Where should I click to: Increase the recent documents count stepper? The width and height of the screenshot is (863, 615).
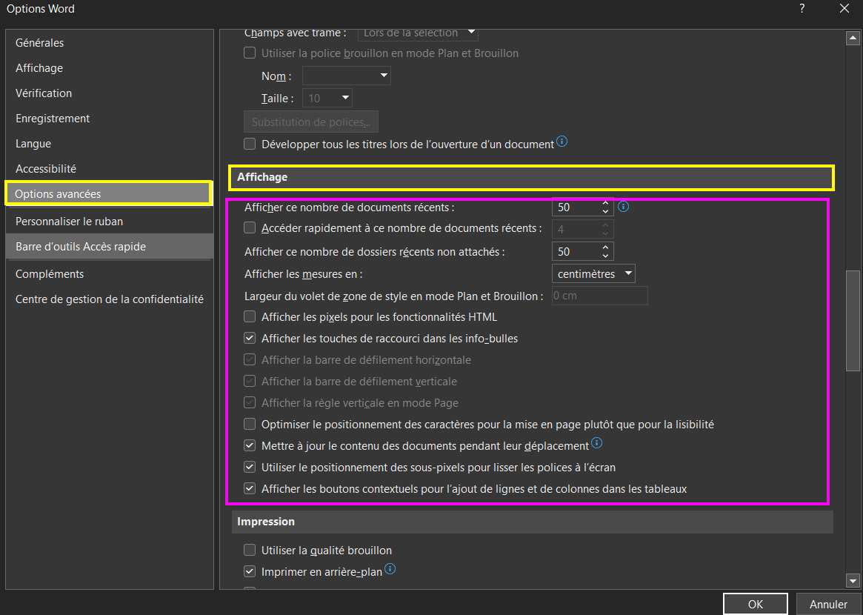coord(605,202)
